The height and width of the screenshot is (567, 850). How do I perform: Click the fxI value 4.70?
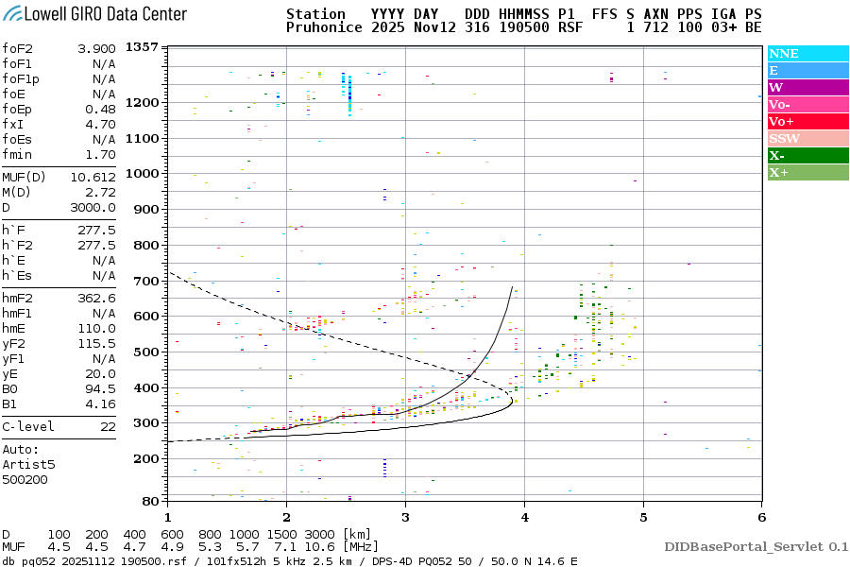(x=100, y=124)
